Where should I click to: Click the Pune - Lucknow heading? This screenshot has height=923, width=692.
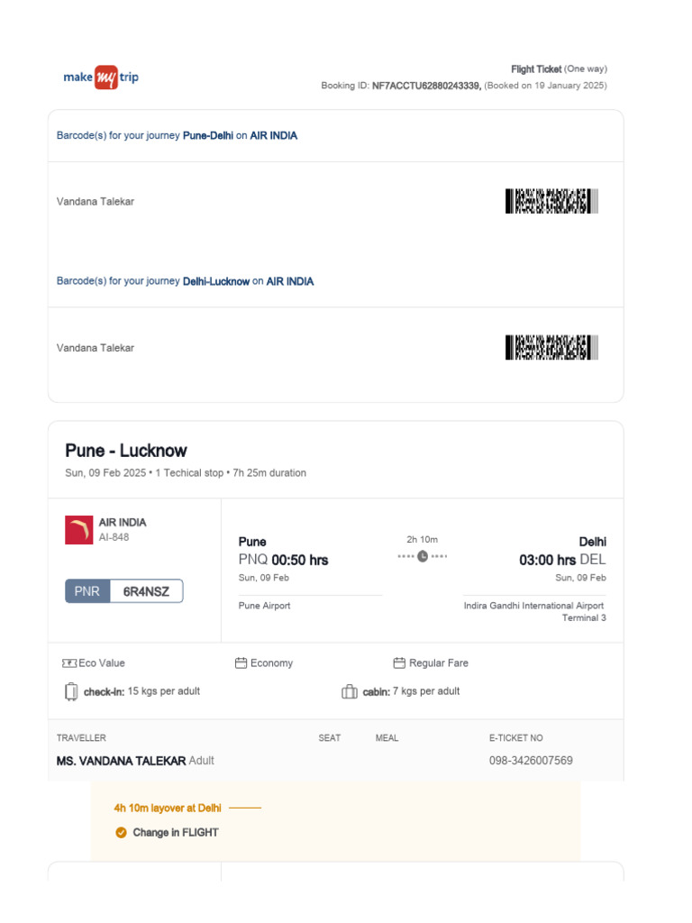(x=126, y=451)
